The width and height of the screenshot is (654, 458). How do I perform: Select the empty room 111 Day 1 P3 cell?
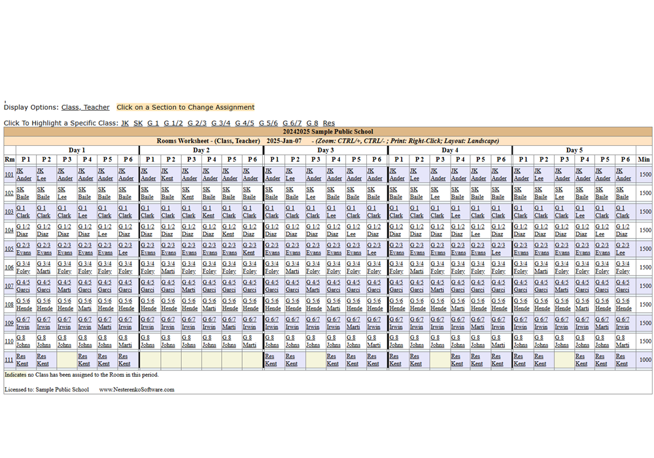point(66,359)
